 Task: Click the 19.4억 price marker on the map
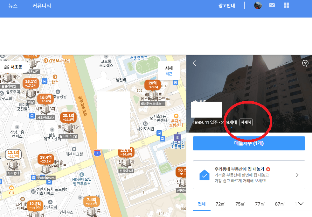coord(45,159)
